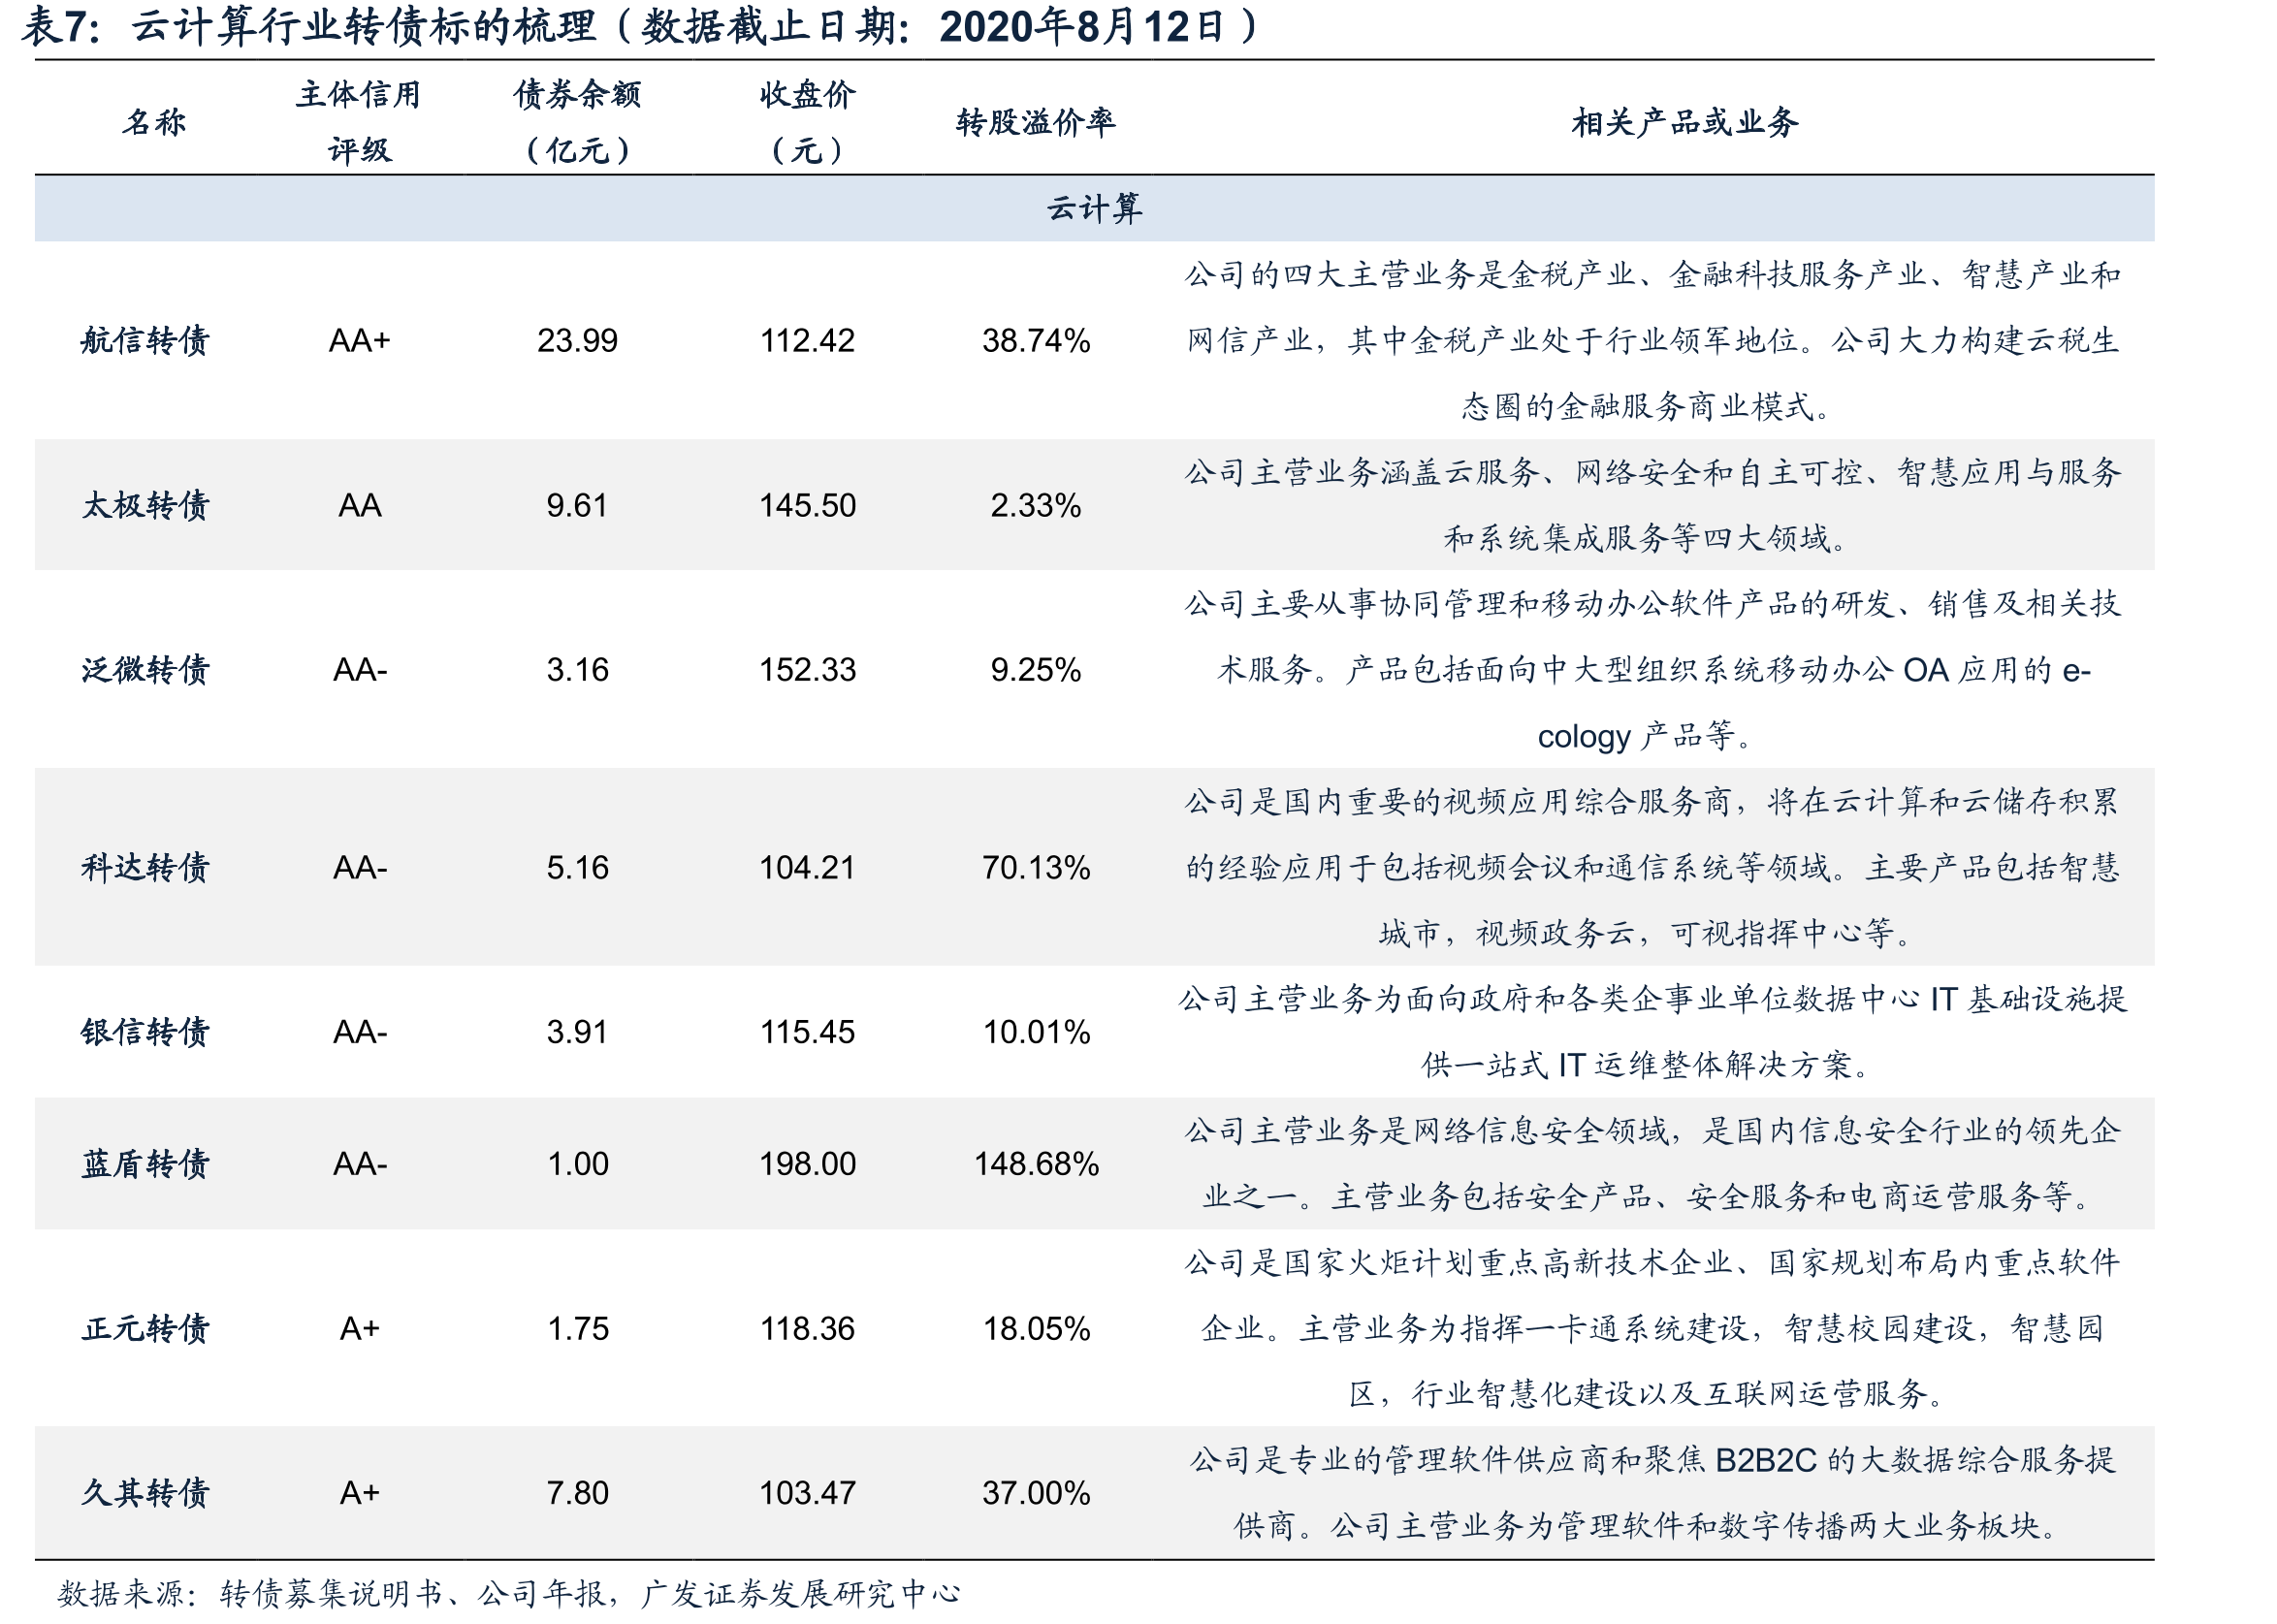The width and height of the screenshot is (2277, 1624).
Task: Select the 'AA-' rating in 银信转债 row
Action: click(359, 1032)
